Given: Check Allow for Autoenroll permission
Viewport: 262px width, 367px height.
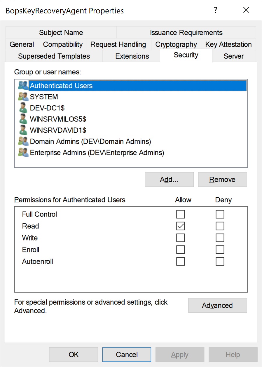Looking at the screenshot, I should [181, 261].
